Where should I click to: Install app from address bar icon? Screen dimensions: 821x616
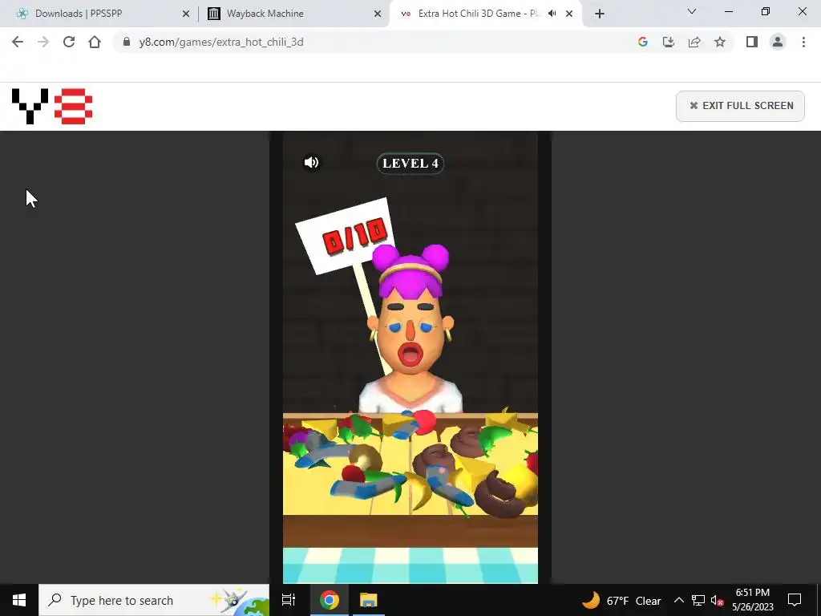pyautogui.click(x=669, y=42)
